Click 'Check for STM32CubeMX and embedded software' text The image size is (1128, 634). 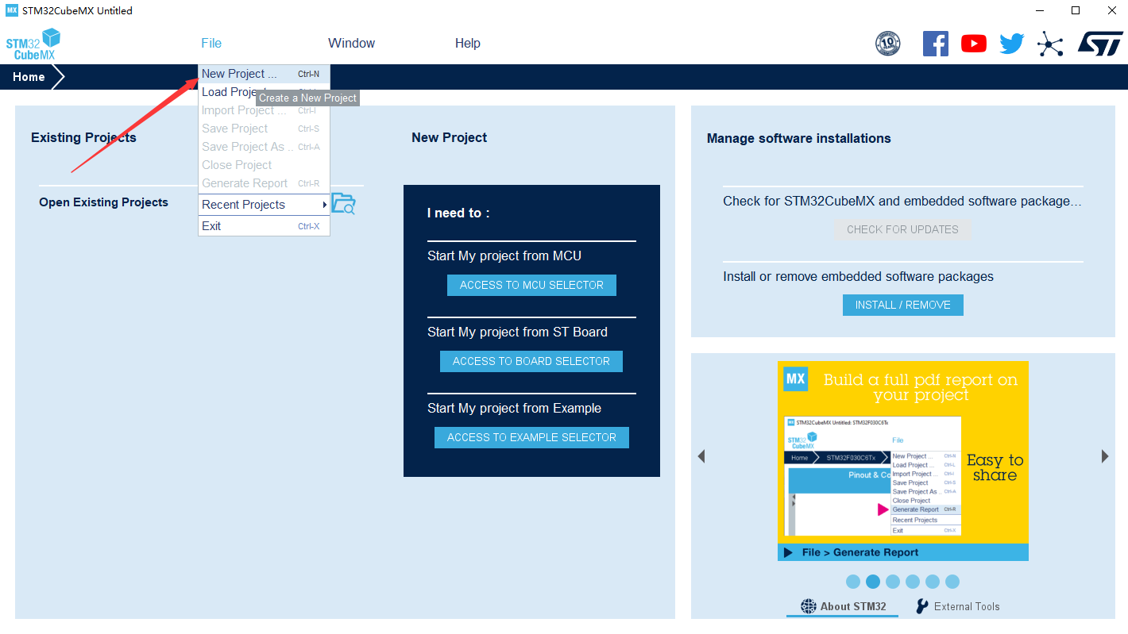click(x=902, y=202)
